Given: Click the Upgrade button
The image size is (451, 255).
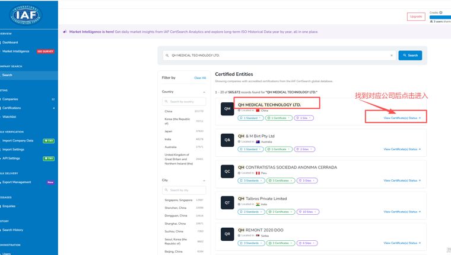Looking at the screenshot, I should click(x=416, y=17).
